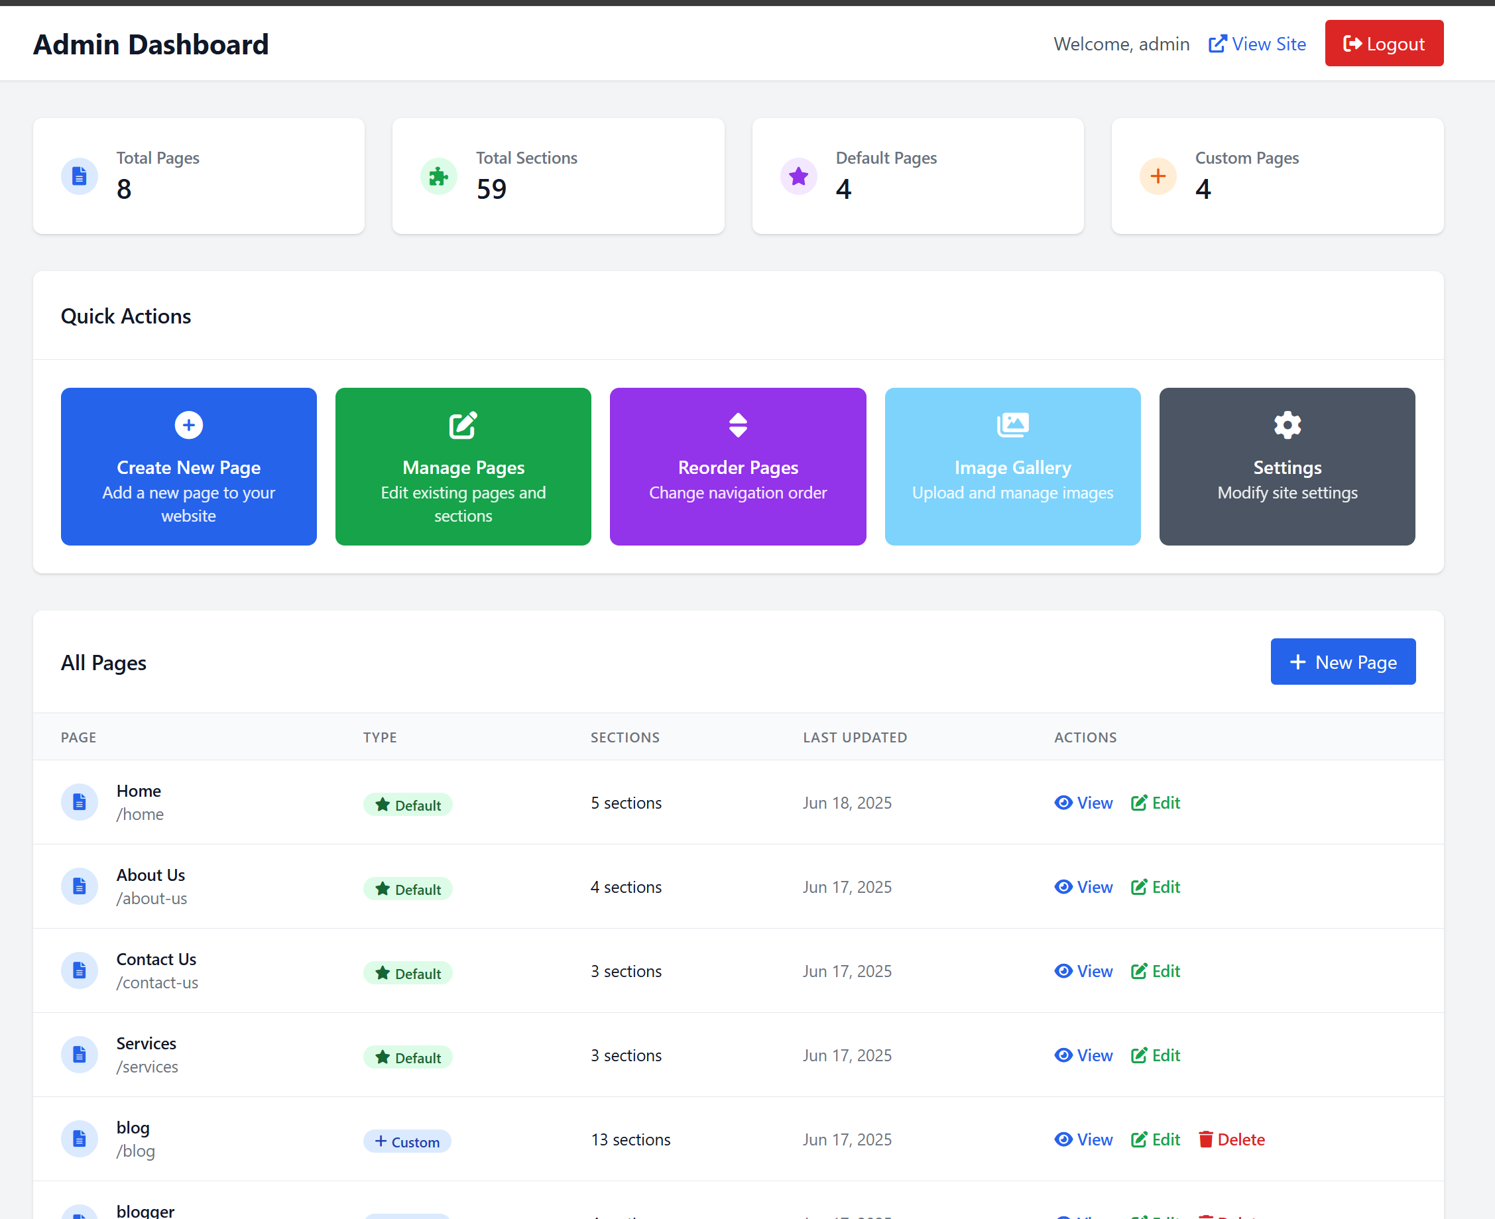This screenshot has width=1495, height=1219.
Task: Click the Default badge in Home row
Action: pyautogui.click(x=408, y=805)
